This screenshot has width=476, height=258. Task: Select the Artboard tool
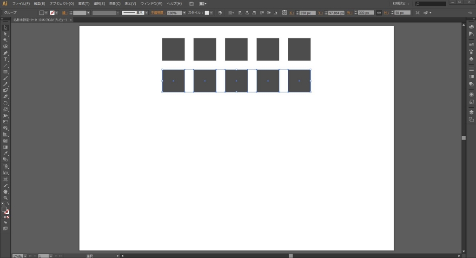(5, 179)
